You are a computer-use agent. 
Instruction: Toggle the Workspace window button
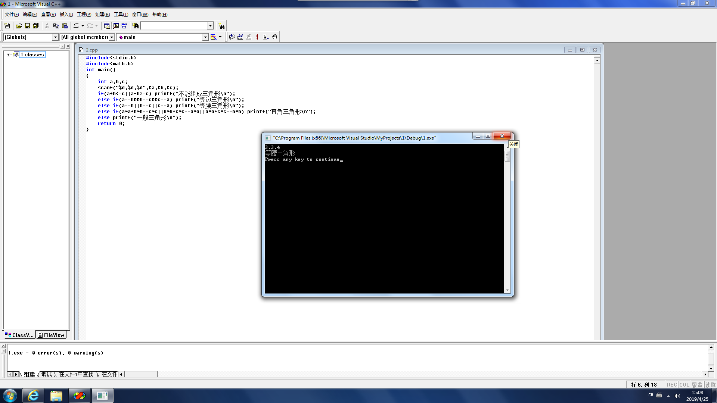point(107,26)
